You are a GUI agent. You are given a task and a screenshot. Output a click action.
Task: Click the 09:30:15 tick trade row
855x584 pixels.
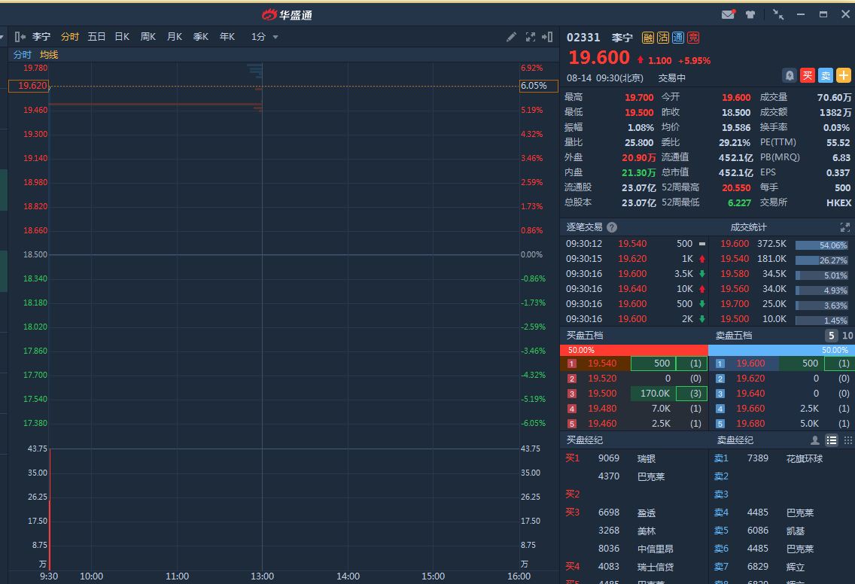pyautogui.click(x=636, y=258)
